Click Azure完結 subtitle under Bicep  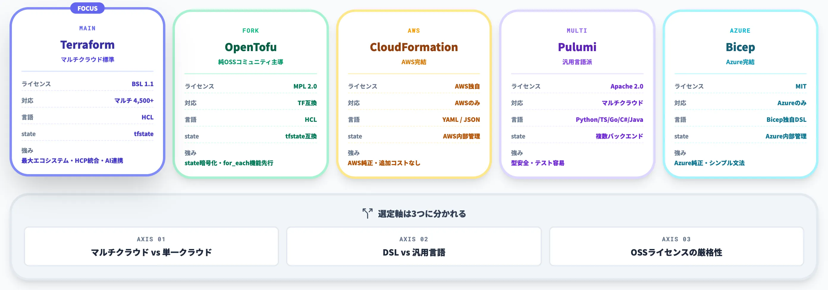pos(740,62)
